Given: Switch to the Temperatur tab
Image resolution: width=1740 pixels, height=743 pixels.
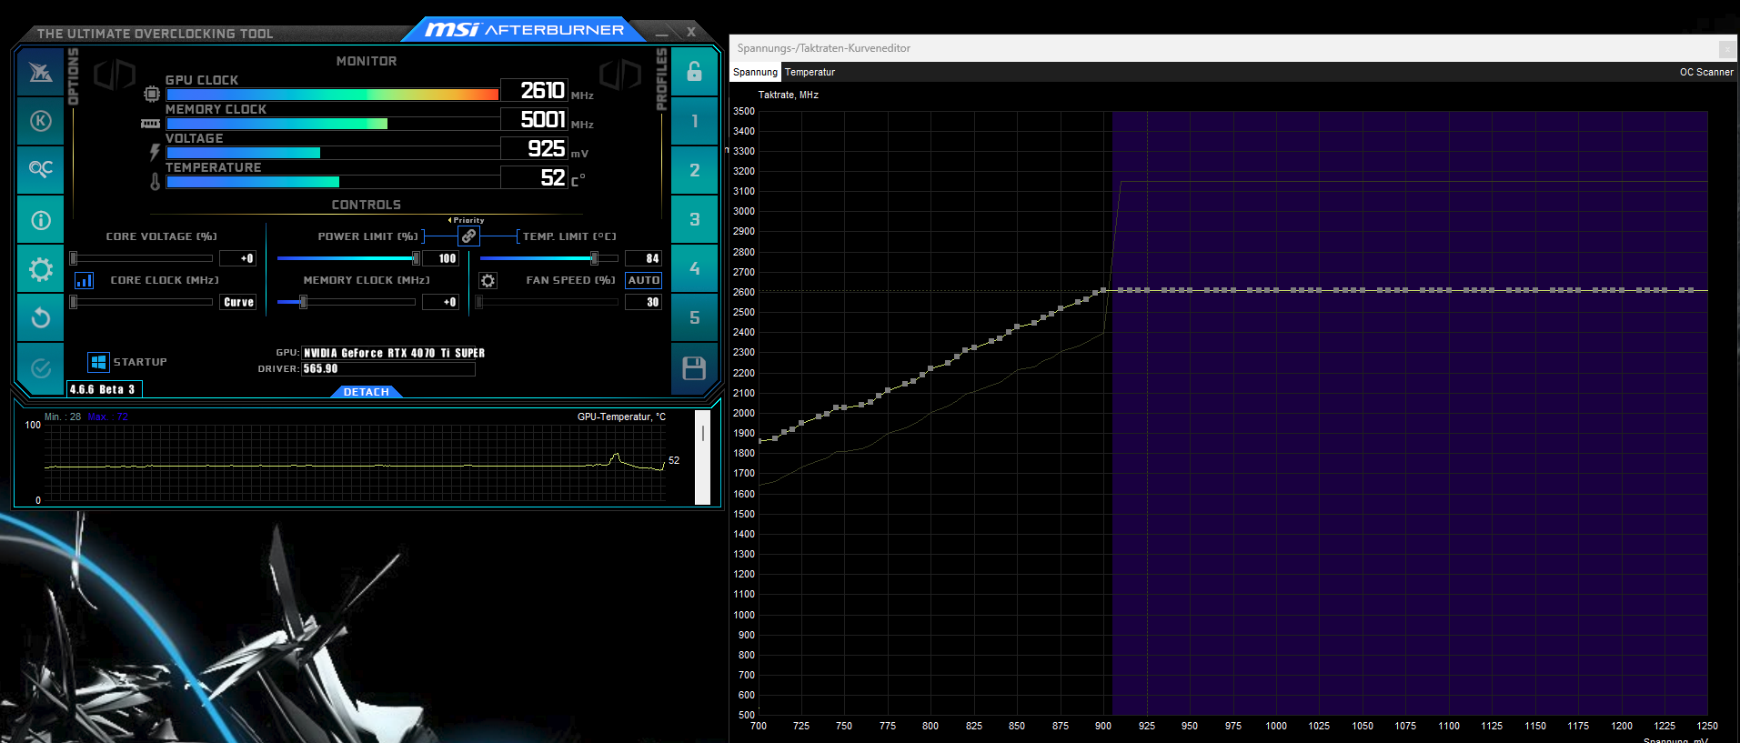Looking at the screenshot, I should pos(810,72).
